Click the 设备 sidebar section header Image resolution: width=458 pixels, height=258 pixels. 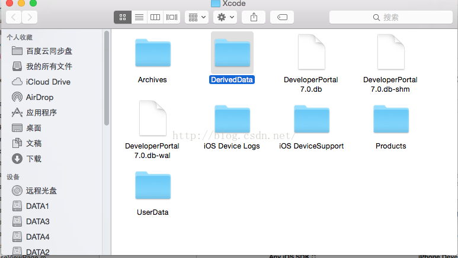coord(13,177)
